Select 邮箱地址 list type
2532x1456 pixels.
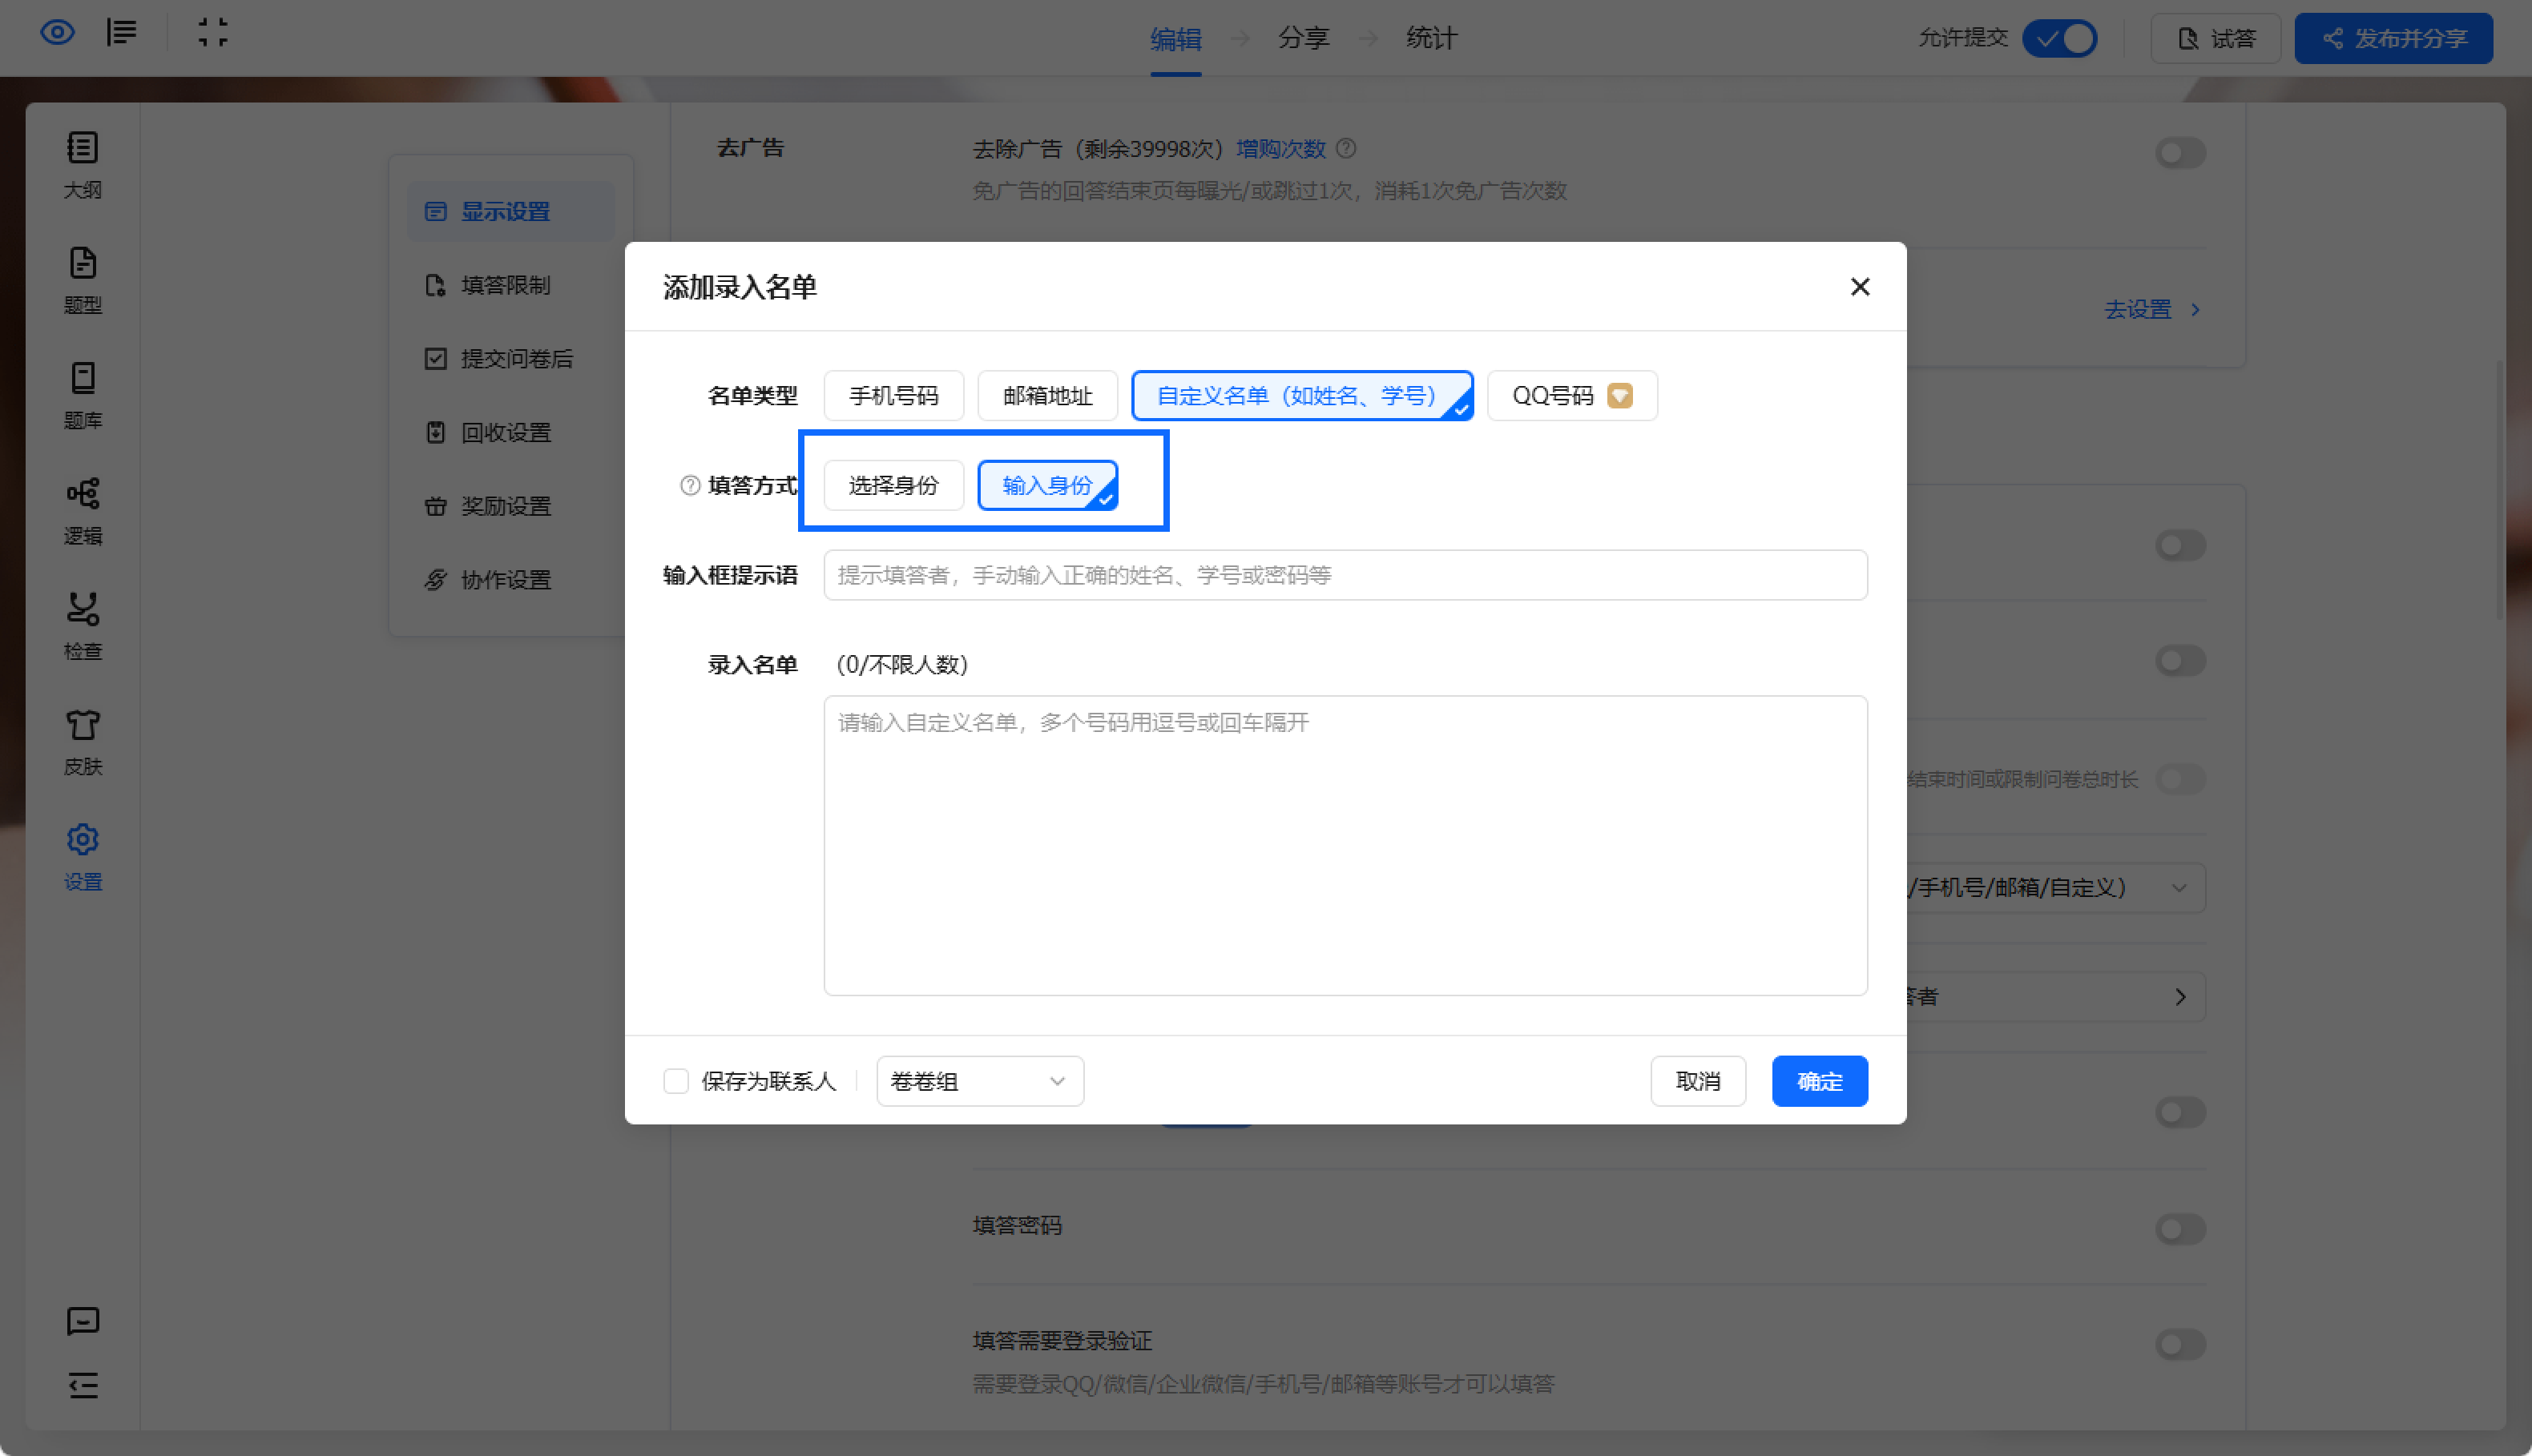coord(1047,396)
